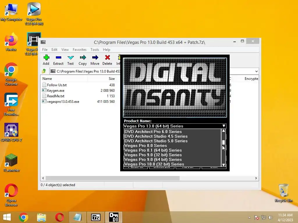Open Vegas Pro 12.0 (64-bit) desktop shortcut
Screen dimensions: 298x223
[34, 14]
